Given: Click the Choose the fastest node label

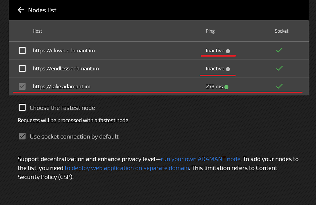Looking at the screenshot, I should pos(62,108).
